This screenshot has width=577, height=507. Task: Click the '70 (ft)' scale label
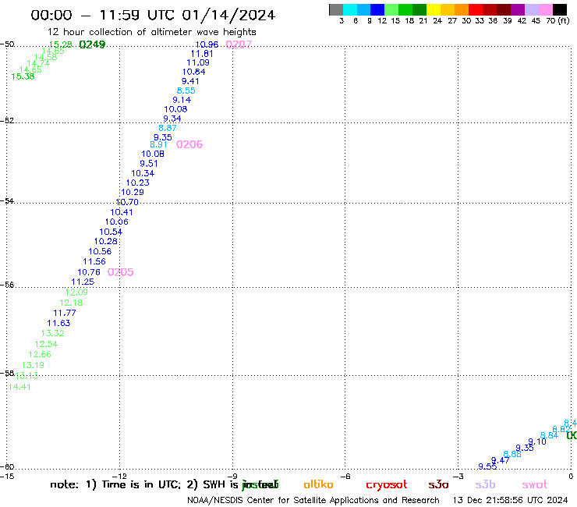[558, 21]
